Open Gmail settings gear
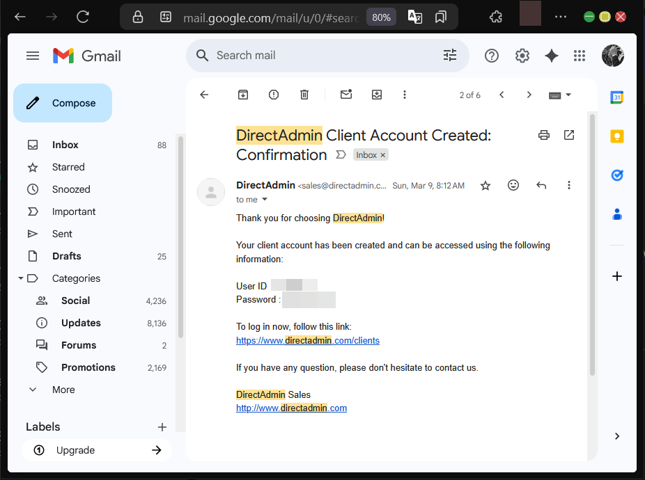The image size is (645, 480). 522,56
